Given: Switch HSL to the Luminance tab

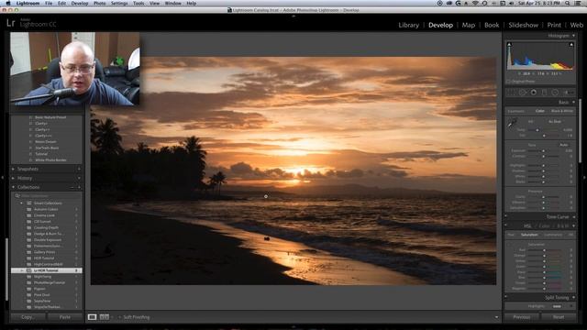Looking at the screenshot, I should pos(553,235).
